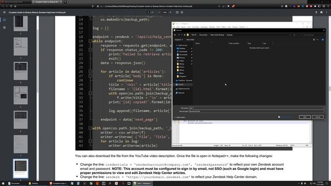
Task: Open the highlighted last page thumbnail
Action: (21, 168)
